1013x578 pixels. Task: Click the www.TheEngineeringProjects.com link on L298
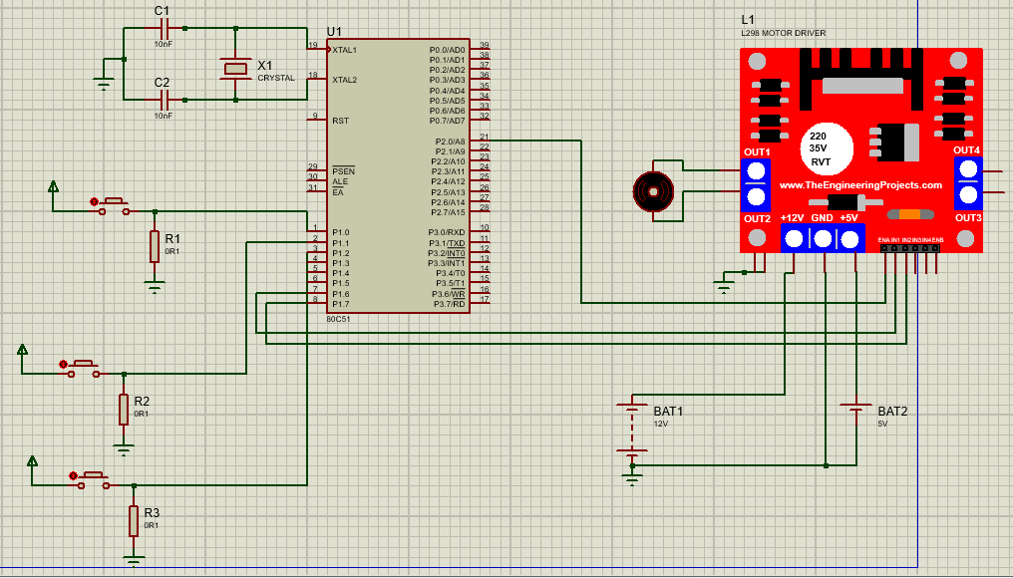[x=859, y=184]
